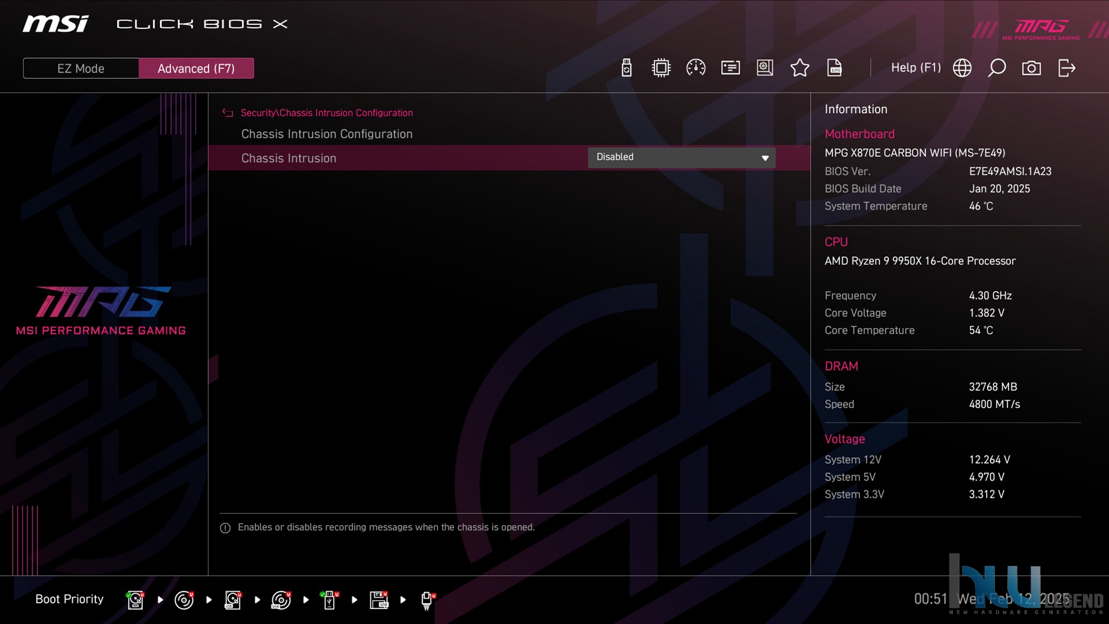Click the MPG X870E CARBON WIFI model name
The height and width of the screenshot is (624, 1109).
pos(914,153)
